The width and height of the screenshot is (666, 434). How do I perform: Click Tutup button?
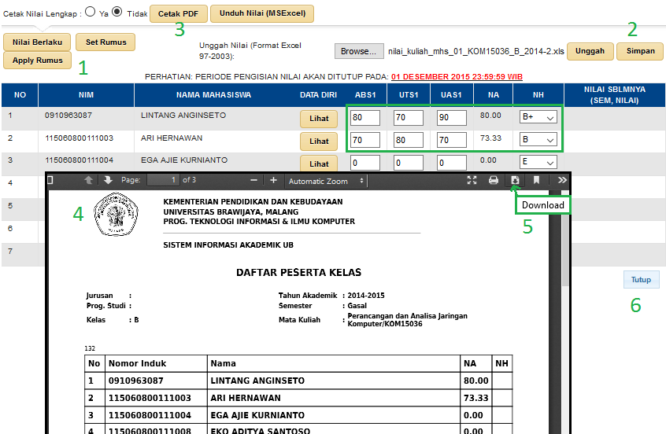(641, 280)
